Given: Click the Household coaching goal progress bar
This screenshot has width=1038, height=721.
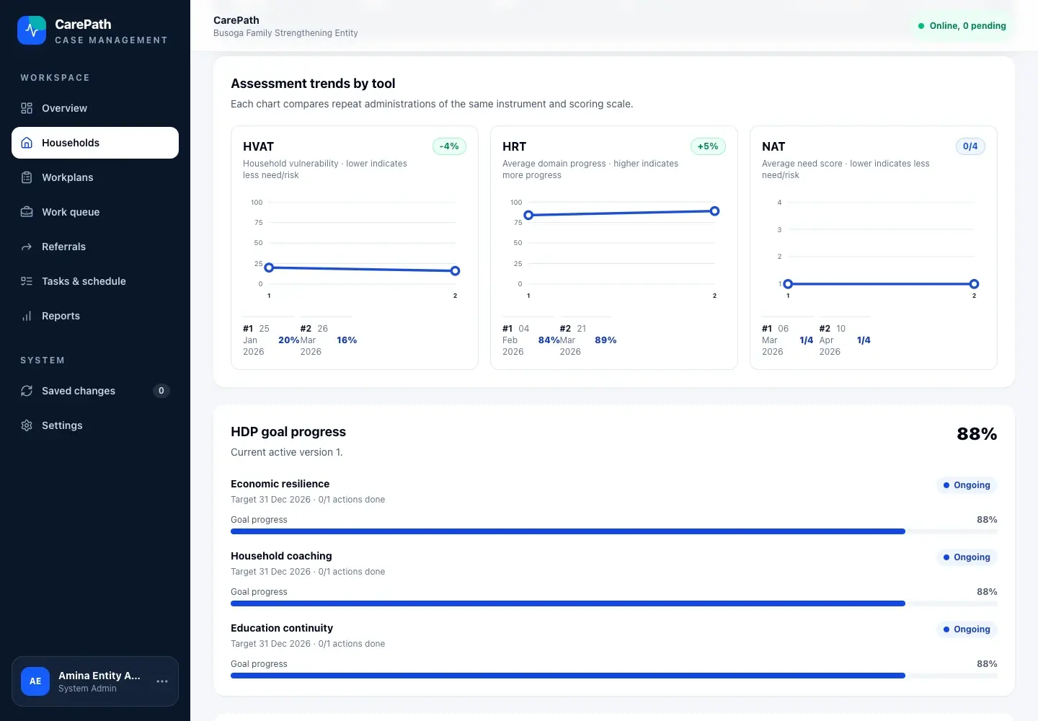Looking at the screenshot, I should [614, 603].
